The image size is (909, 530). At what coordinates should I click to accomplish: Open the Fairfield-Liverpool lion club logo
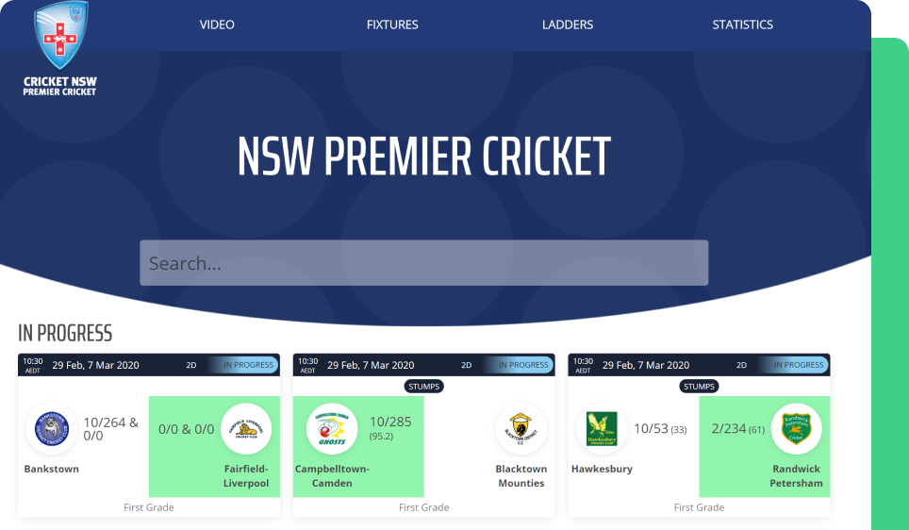pyautogui.click(x=246, y=429)
